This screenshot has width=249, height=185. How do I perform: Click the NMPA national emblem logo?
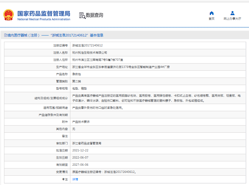pyautogui.click(x=9, y=15)
